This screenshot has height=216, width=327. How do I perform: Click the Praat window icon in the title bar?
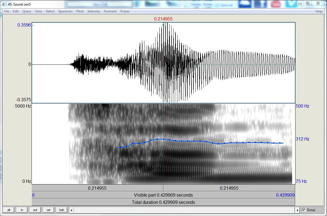(x=4, y=4)
